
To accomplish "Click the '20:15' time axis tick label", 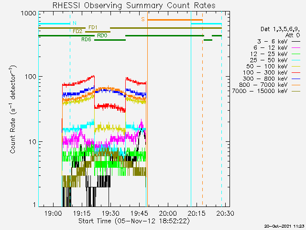I will pos(197,213).
